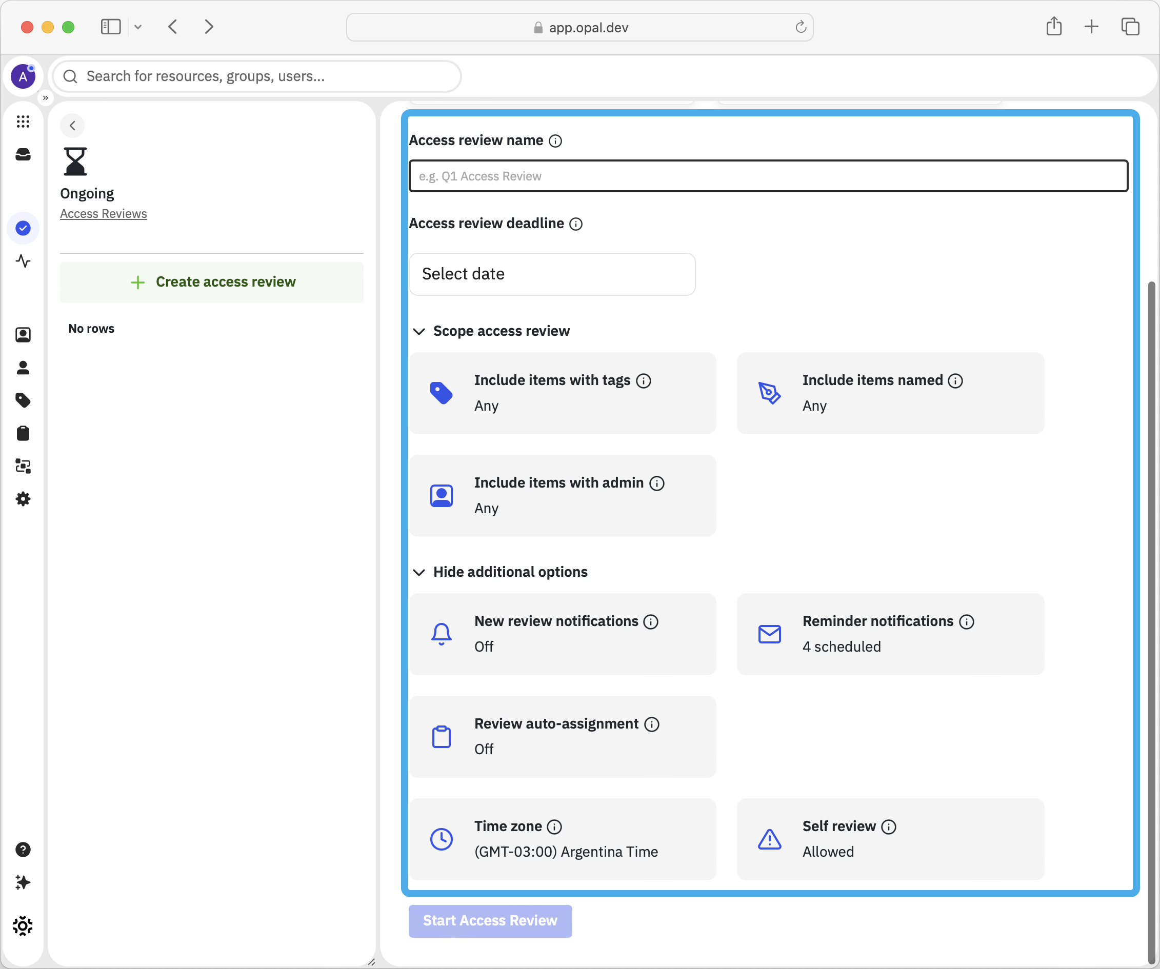Image resolution: width=1160 pixels, height=969 pixels.
Task: Open the tags icon in sidebar
Action: pyautogui.click(x=23, y=400)
